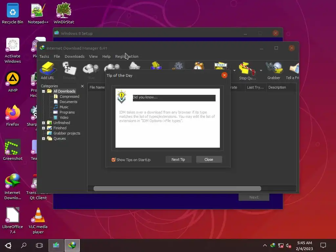Open the Grabber toolbar icon

pyautogui.click(x=274, y=71)
